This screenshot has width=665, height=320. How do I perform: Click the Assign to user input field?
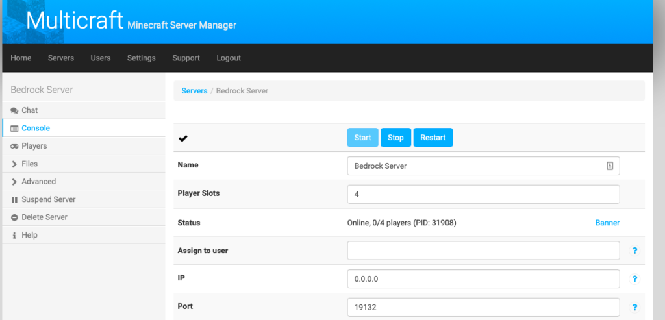(483, 251)
